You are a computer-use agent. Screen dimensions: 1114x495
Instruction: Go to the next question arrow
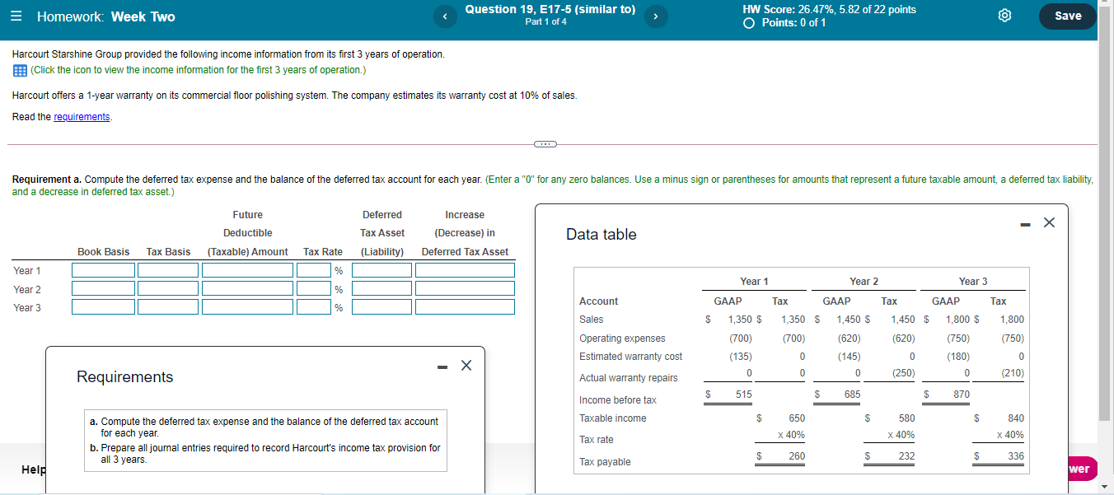point(656,16)
